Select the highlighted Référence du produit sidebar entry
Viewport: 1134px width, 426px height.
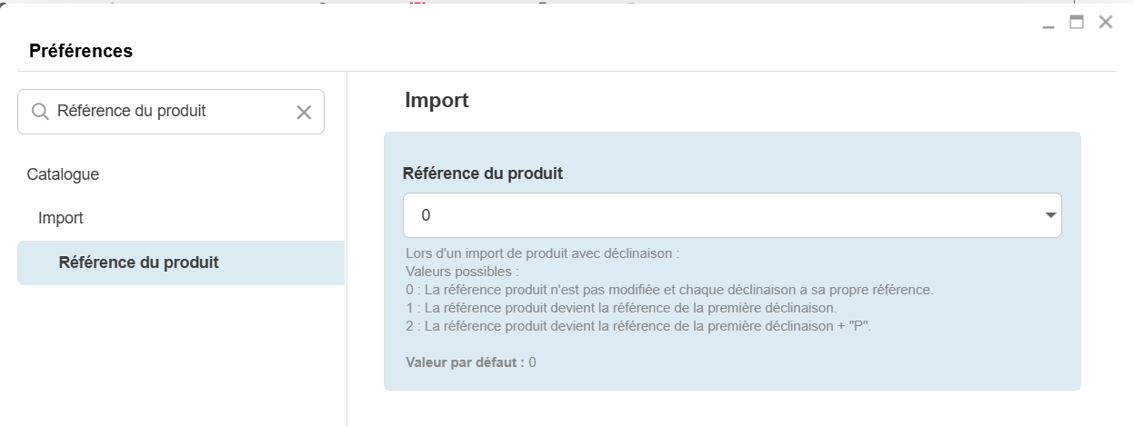138,263
